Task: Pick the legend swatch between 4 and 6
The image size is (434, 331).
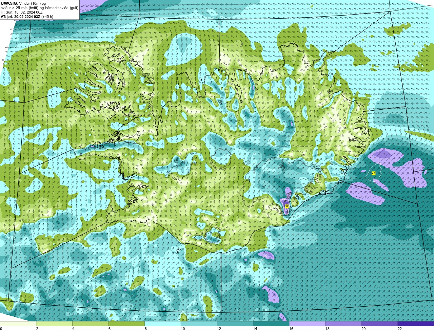Action: (x=91, y=324)
